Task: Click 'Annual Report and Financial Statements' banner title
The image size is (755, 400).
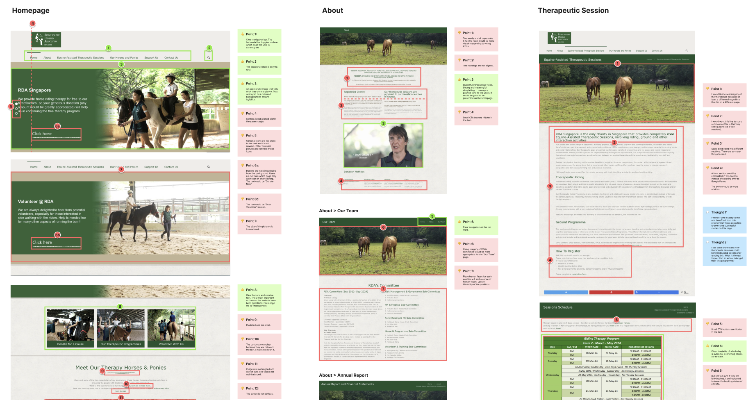Action: (x=347, y=384)
